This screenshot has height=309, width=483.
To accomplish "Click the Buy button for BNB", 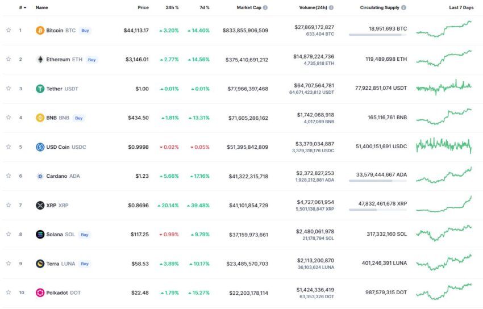I will 79,118.
